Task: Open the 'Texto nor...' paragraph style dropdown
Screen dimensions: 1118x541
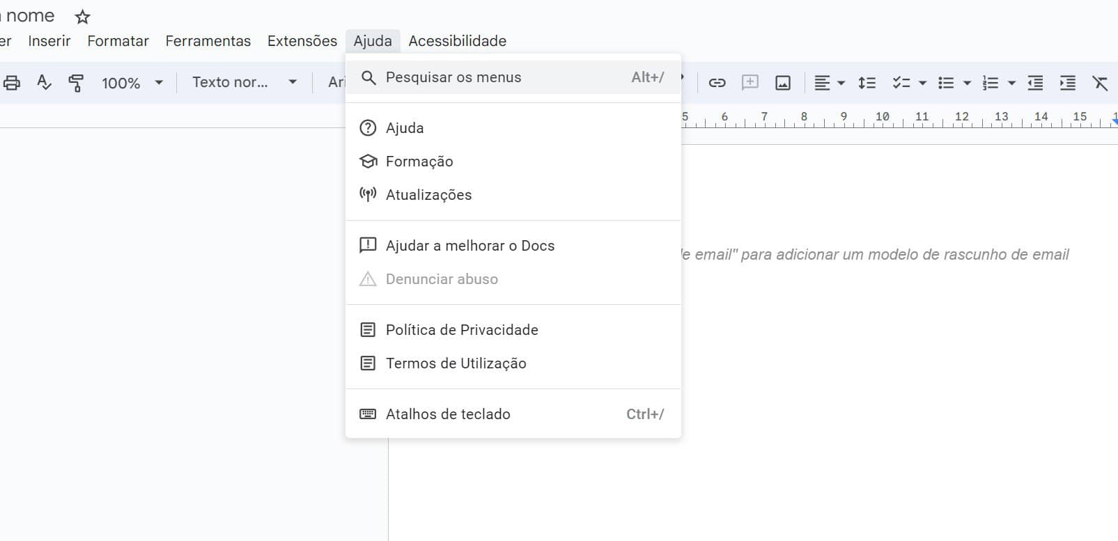Action: 244,82
